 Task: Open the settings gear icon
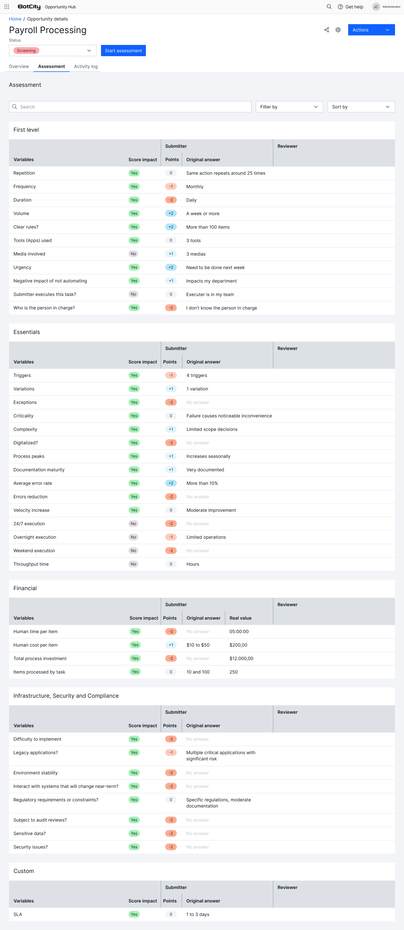tap(338, 30)
